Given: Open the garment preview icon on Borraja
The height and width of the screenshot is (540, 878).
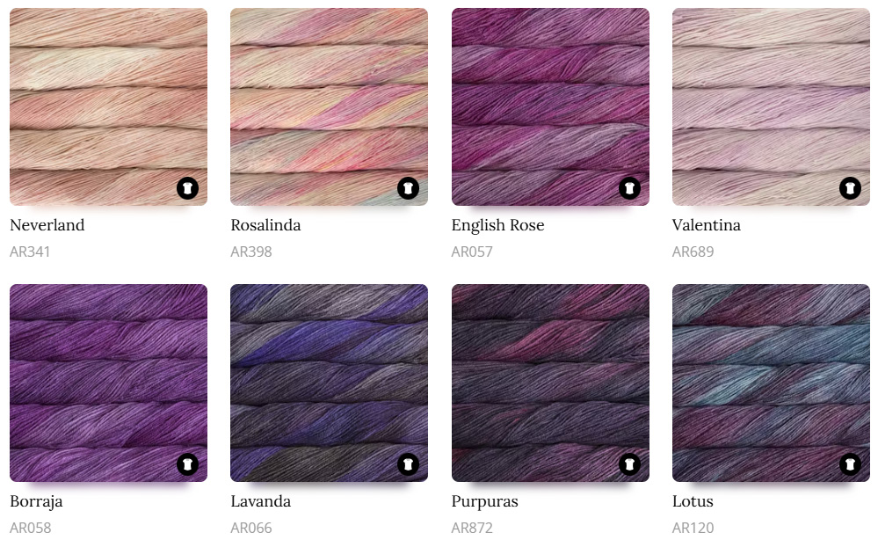Looking at the screenshot, I should tap(187, 464).
